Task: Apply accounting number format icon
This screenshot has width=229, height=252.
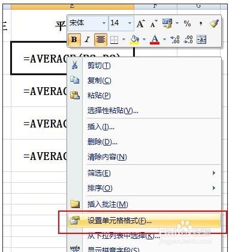Action: [167, 23]
